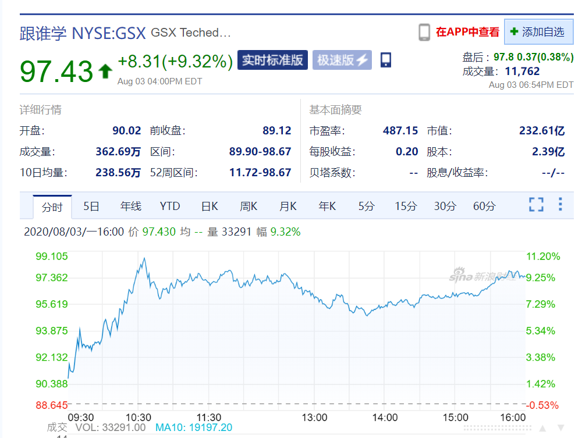Show the YTD chart view
The width and height of the screenshot is (582, 438).
[170, 206]
